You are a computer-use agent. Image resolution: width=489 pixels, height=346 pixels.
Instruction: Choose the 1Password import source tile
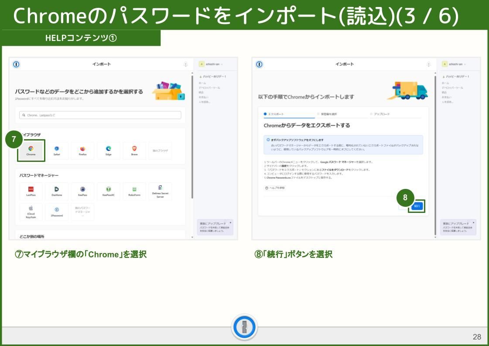(57, 212)
